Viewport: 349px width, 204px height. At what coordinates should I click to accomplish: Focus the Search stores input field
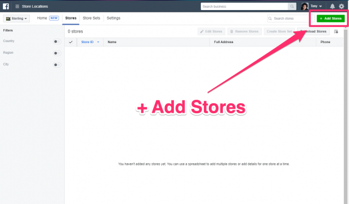pyautogui.click(x=290, y=18)
